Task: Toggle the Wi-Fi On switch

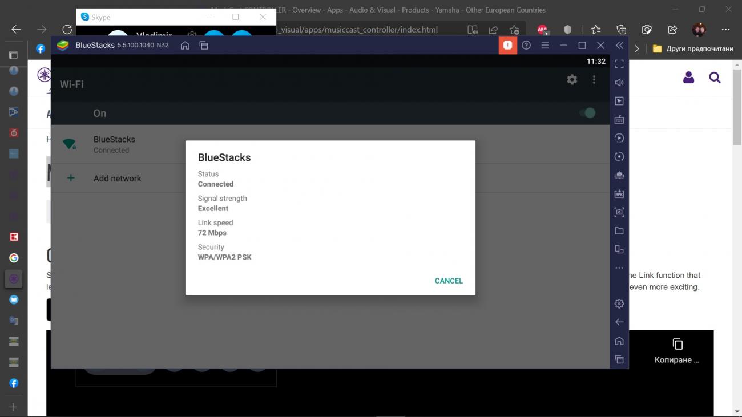Action: point(587,113)
